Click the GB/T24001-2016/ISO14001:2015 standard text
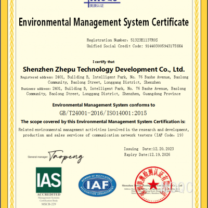 point(103,113)
